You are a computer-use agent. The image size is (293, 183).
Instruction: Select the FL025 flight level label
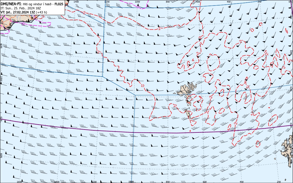coord(59,4)
